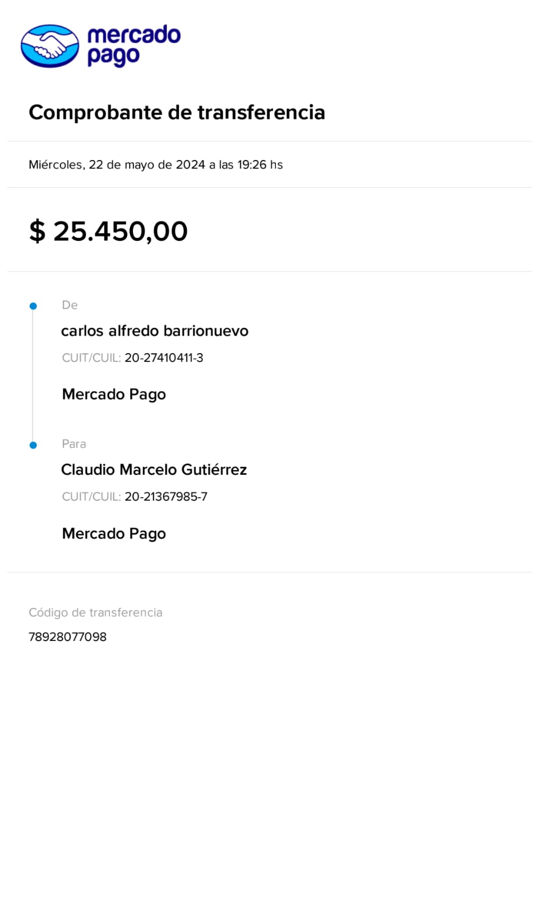Click the "Para" label

74,444
